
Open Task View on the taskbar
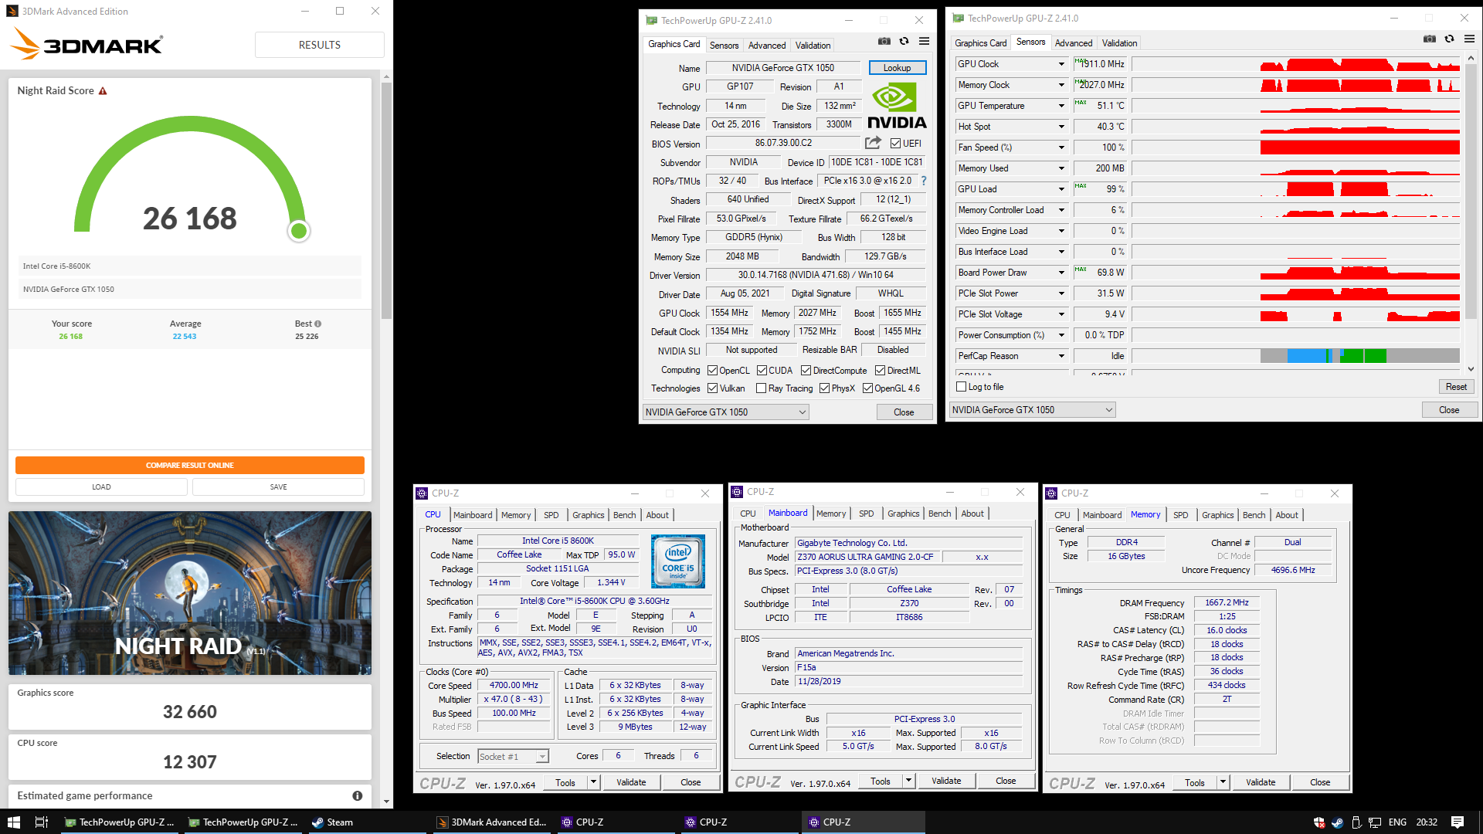click(42, 822)
